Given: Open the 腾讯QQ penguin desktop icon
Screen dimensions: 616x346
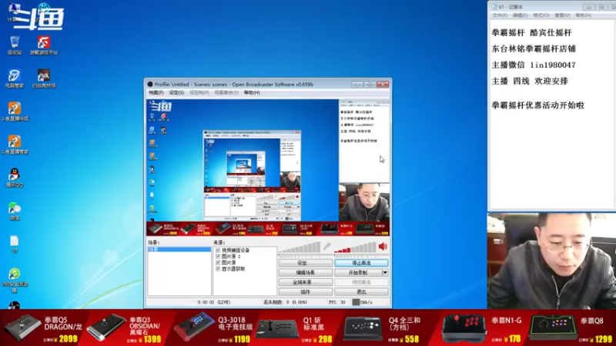Looking at the screenshot, I should tap(15, 178).
